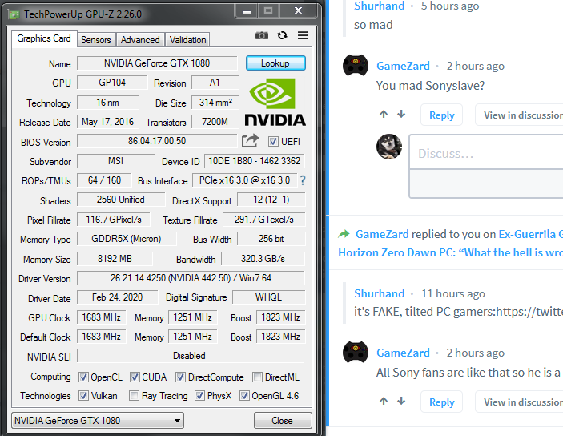Reply to GameZard's 'All Sony fans' comment
Screen dimensions: 563x436
441,402
